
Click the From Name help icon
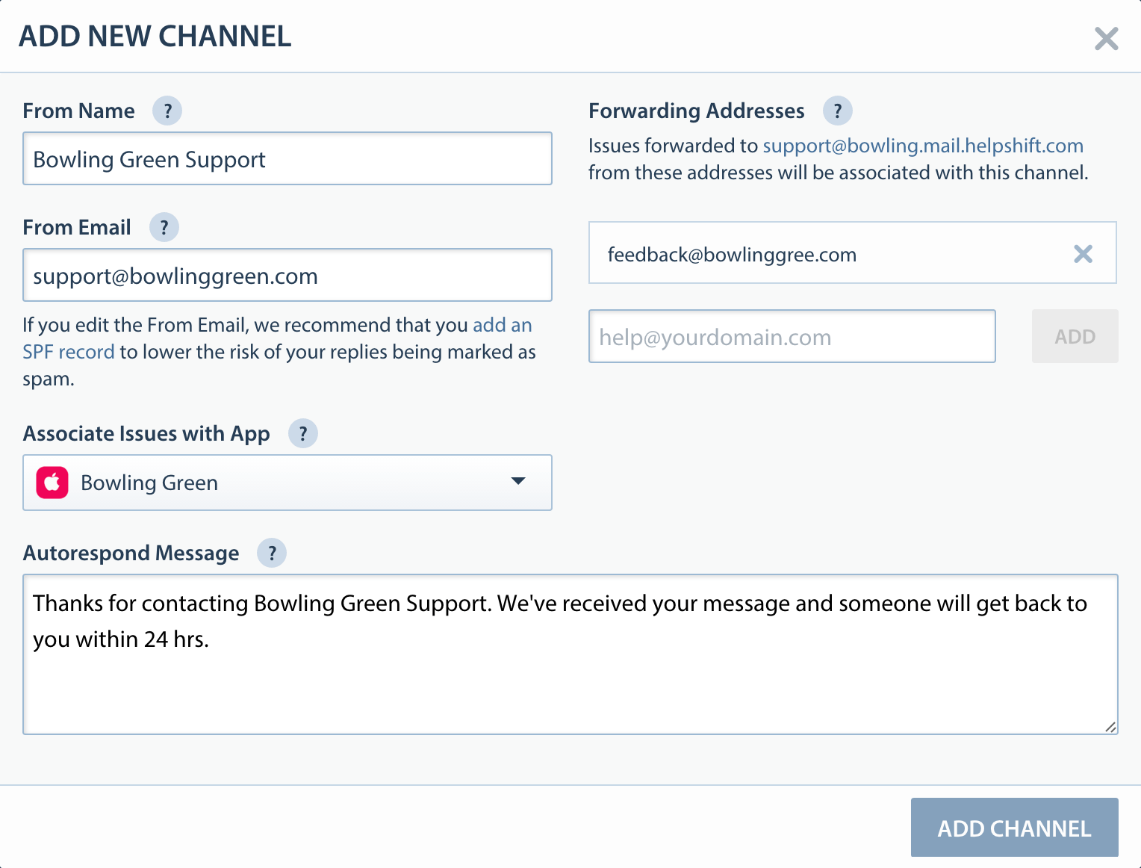click(167, 111)
